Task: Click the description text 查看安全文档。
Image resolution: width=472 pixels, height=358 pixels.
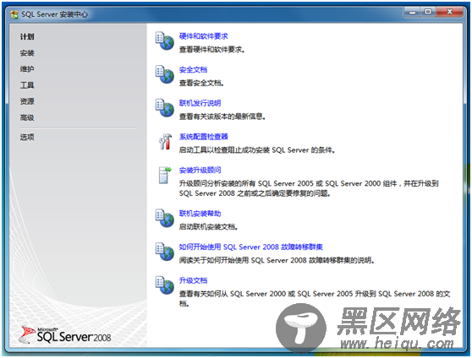Action: point(201,83)
